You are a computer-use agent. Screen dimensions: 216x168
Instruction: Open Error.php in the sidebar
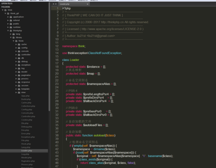[x=26, y=134]
